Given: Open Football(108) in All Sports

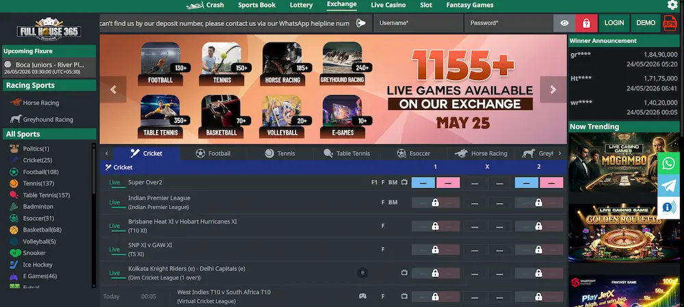Looking at the screenshot, I should pyautogui.click(x=34, y=172).
